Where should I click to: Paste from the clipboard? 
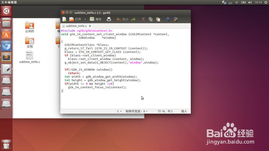[158, 19]
